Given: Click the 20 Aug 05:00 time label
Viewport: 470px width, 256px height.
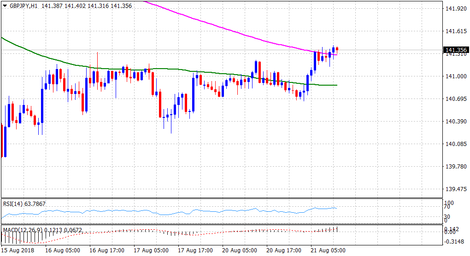Looking at the screenshot, I should [239, 250].
